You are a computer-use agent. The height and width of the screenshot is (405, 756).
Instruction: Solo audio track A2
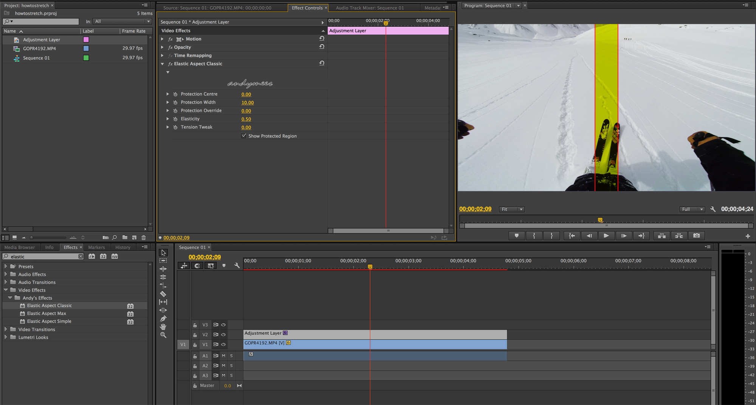(x=231, y=365)
